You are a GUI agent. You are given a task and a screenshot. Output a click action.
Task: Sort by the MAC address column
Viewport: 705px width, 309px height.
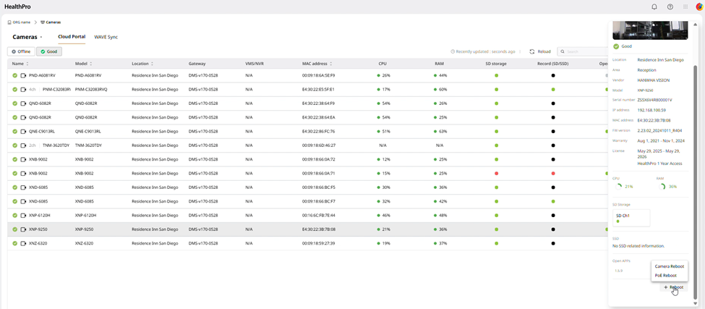click(x=331, y=64)
